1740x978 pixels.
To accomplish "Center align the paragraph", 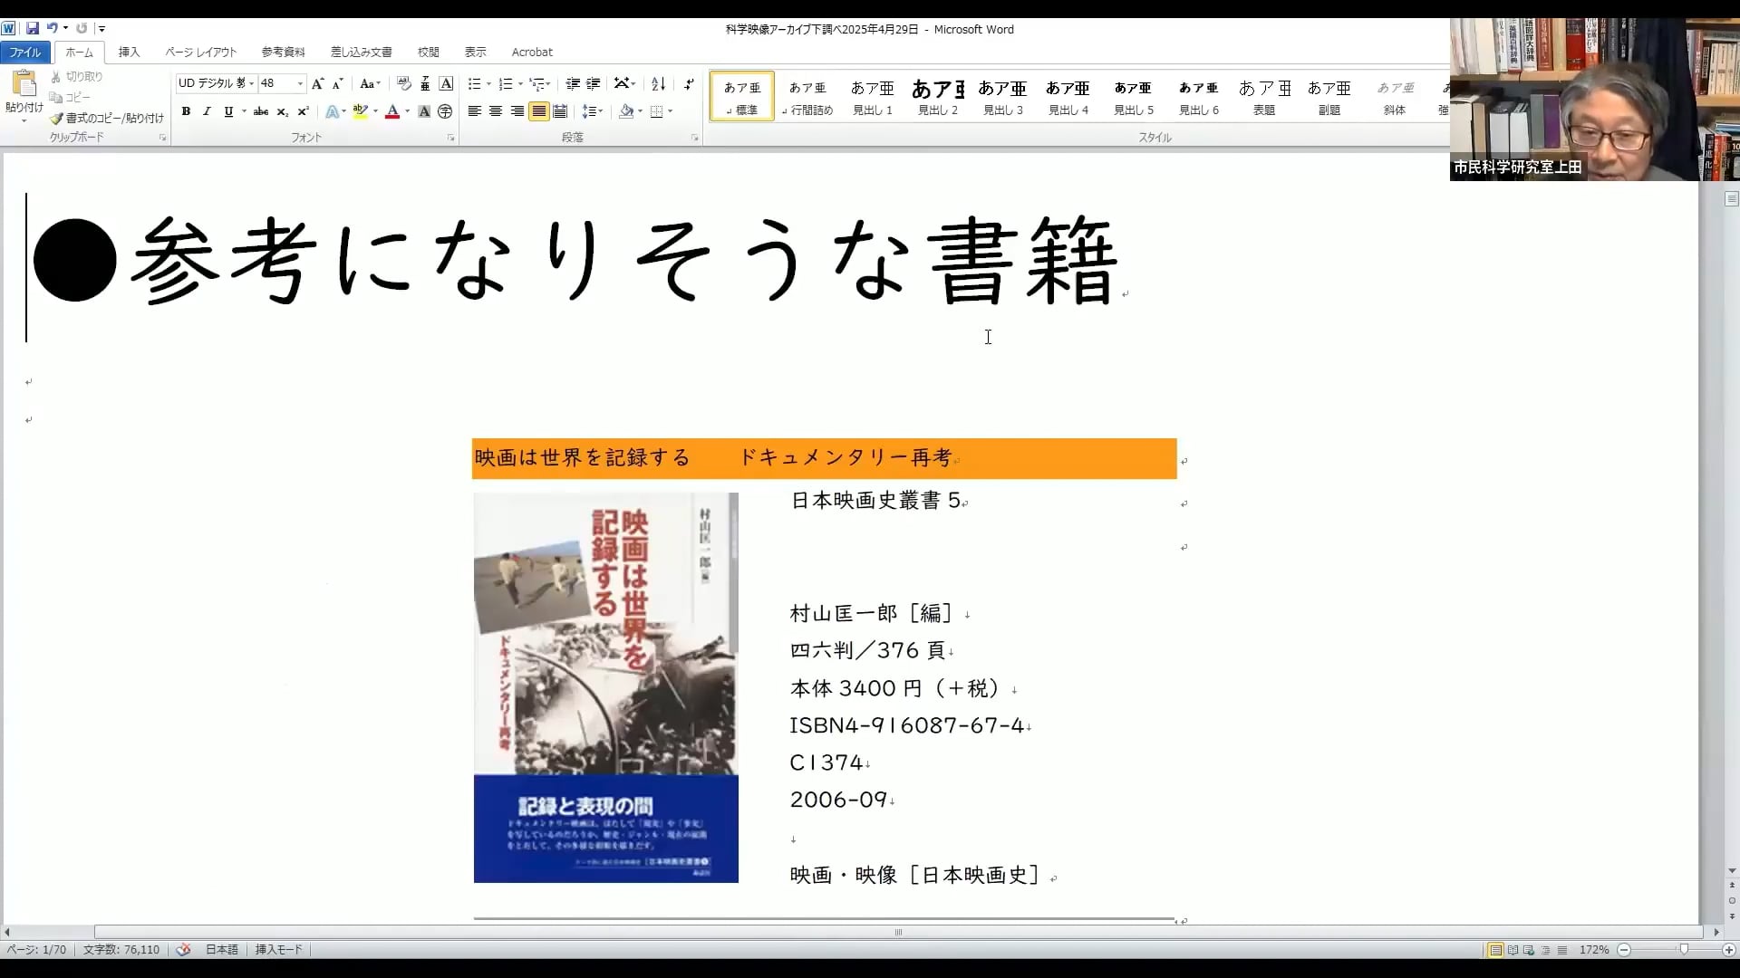I will [x=496, y=111].
